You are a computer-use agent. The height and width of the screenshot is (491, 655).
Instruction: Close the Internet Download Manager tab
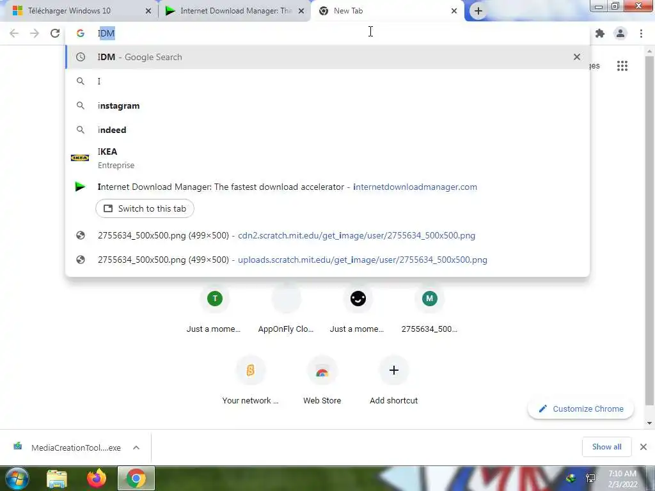[301, 12]
